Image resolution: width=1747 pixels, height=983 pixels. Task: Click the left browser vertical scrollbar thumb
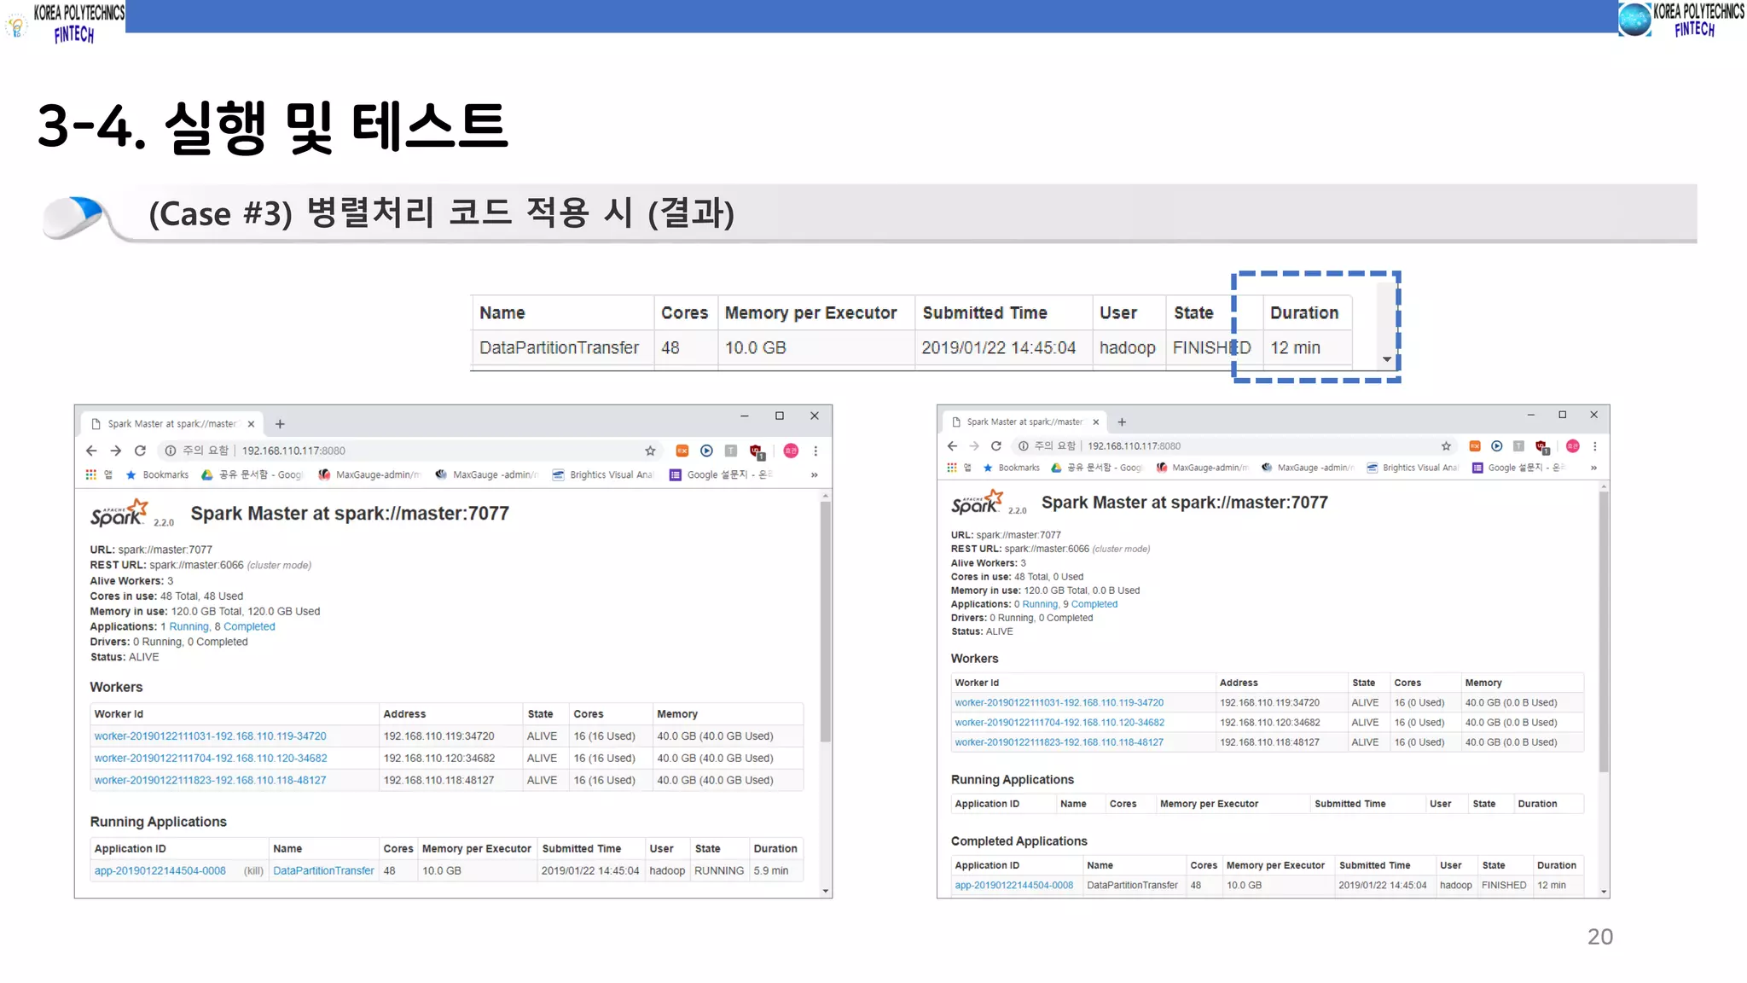825,621
